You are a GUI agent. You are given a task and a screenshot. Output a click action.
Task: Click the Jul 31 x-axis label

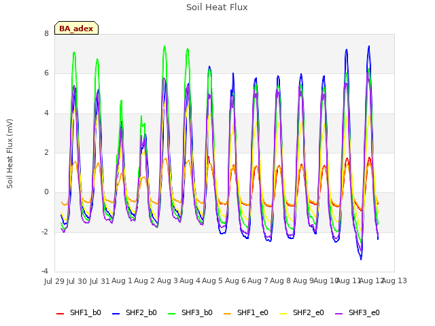100,281
